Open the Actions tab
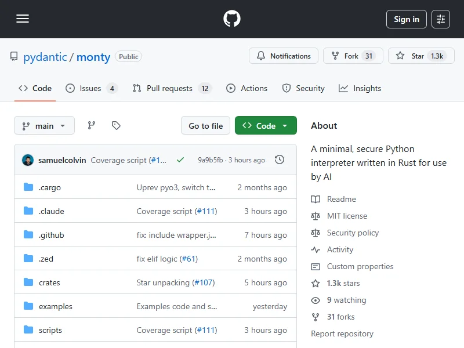Screen dimensions: 464x348 click(247, 88)
